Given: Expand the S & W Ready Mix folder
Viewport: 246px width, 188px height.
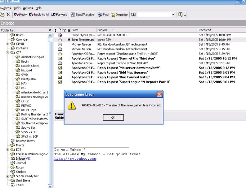Looking at the screenshot, I should tap(8, 176).
